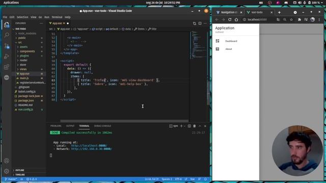Image resolution: width=326 pixels, height=183 pixels.
Task: Switch to the Debug Console tab
Action: 102,126
